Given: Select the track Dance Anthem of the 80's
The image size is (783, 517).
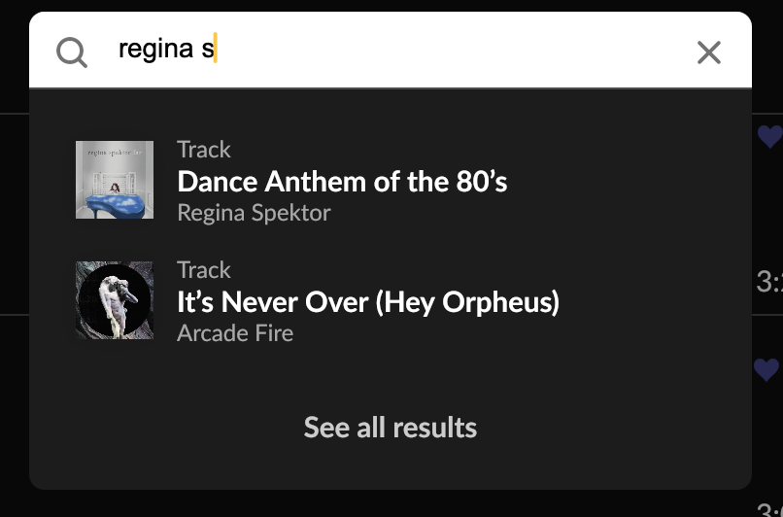Looking at the screenshot, I should coord(342,182).
